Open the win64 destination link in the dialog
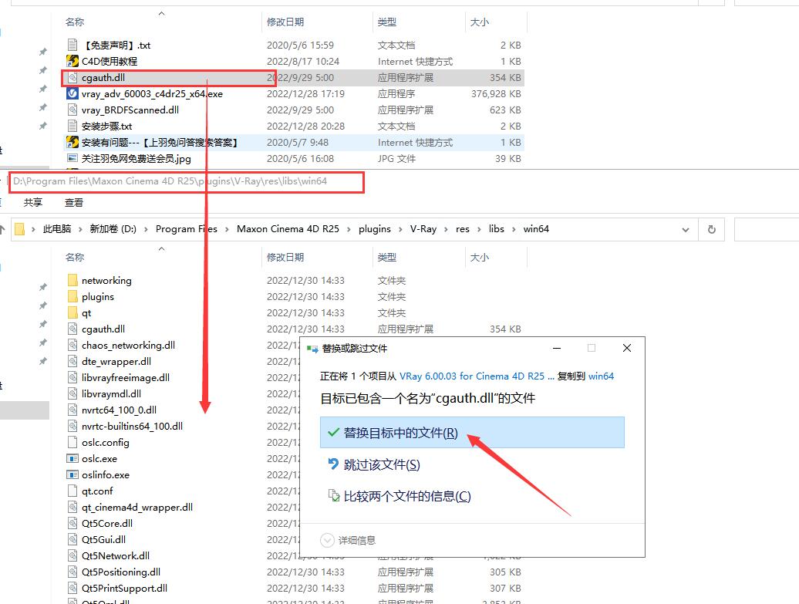The image size is (799, 604). click(601, 376)
